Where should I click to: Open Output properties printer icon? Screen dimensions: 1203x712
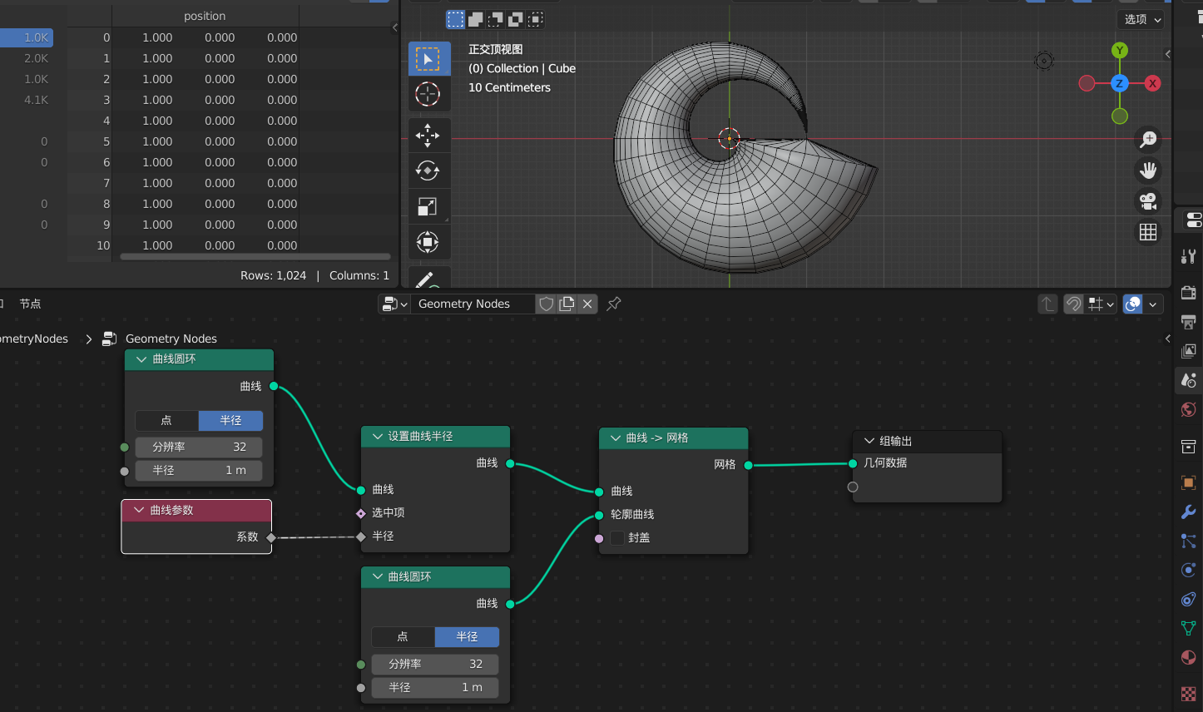click(x=1189, y=321)
